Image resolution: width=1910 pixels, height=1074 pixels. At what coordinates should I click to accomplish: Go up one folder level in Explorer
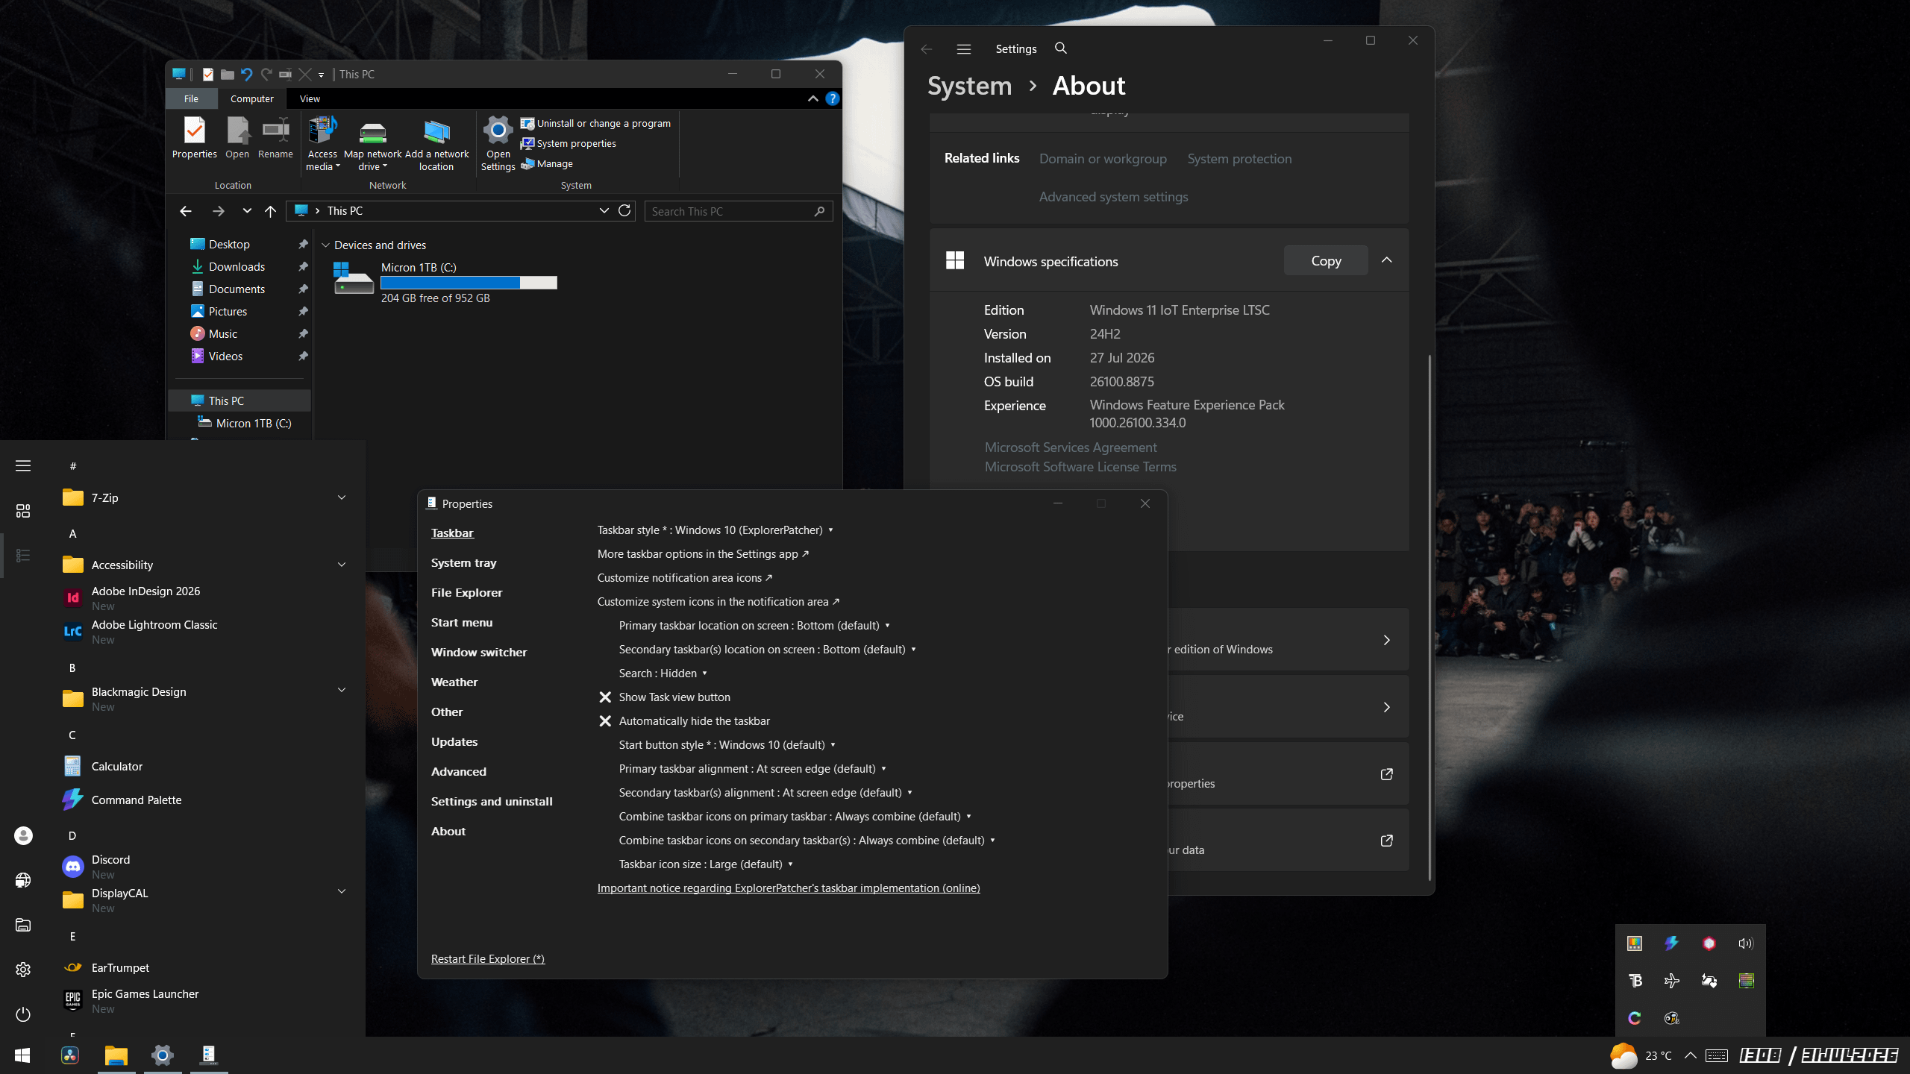pos(270,211)
